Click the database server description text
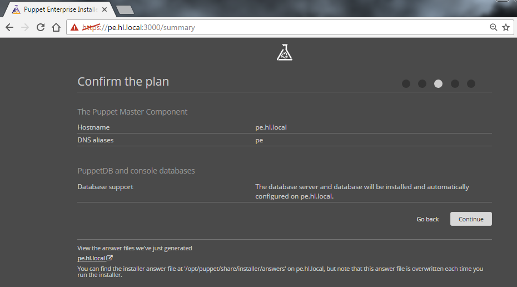The width and height of the screenshot is (517, 287). tap(362, 191)
